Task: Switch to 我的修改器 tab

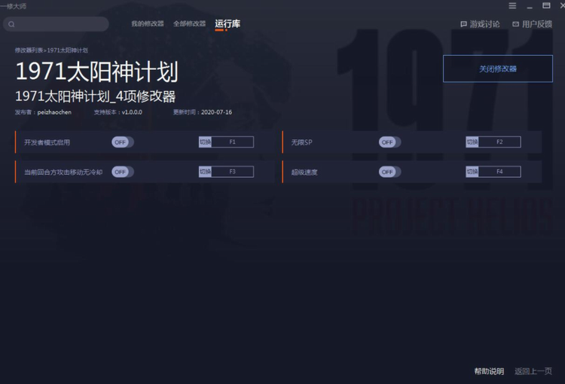Action: point(148,24)
